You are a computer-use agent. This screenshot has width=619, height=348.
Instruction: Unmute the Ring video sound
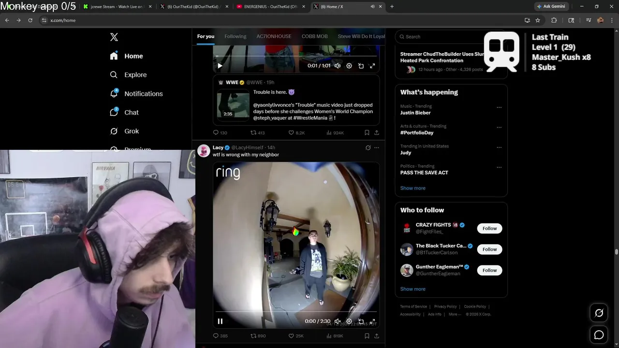(x=338, y=321)
